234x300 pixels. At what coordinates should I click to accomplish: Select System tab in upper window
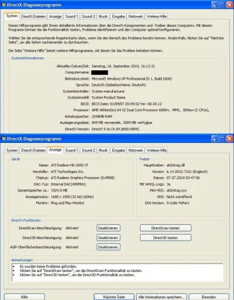[x=12, y=16]
